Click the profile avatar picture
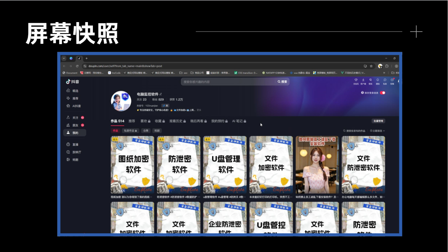Screen dimensions: 448x252 point(121,101)
